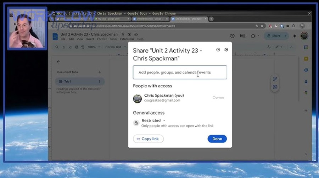Click the blue Done button
The height and width of the screenshot is (178, 319).
coord(217,139)
